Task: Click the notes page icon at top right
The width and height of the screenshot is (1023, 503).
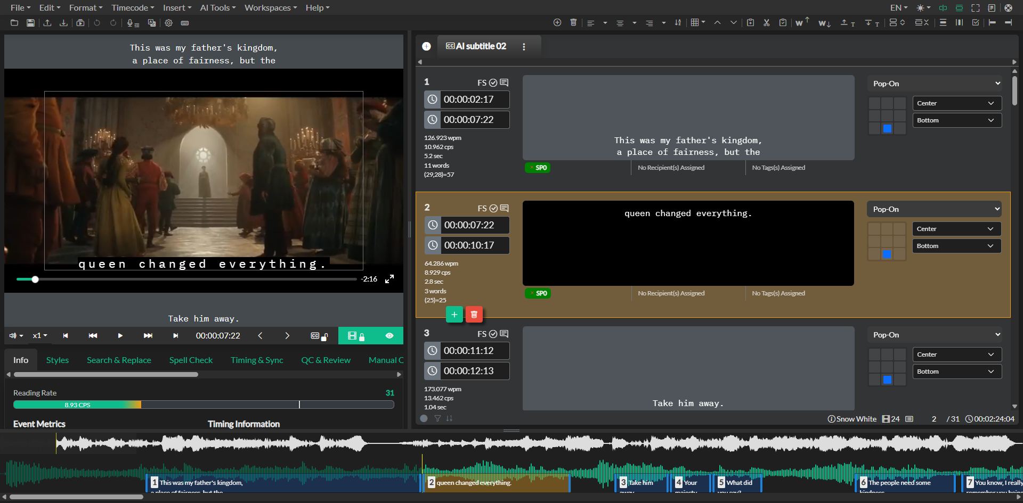Action: point(992,8)
